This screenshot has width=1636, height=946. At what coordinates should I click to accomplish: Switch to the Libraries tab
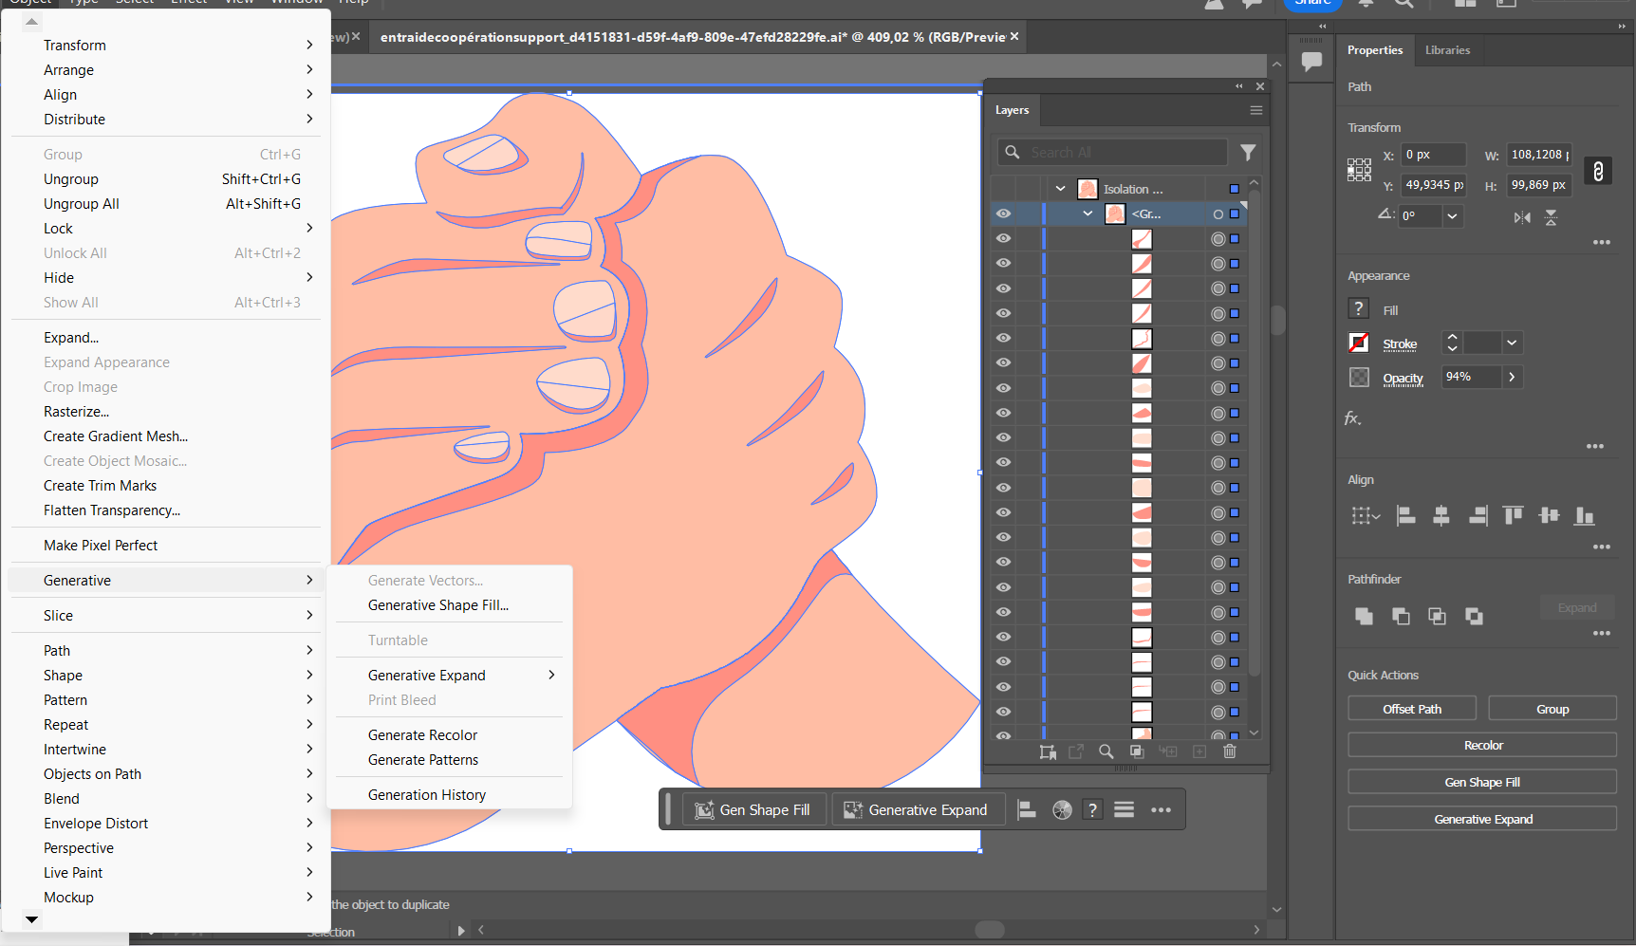click(x=1448, y=50)
